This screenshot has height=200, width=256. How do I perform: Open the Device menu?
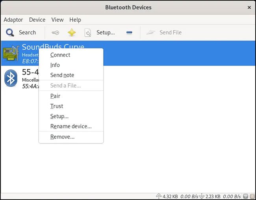coord(37,20)
